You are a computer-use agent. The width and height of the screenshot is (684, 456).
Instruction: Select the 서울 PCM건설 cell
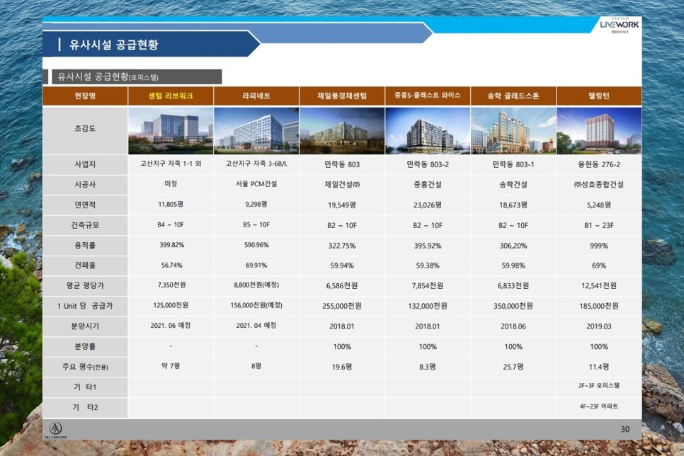[x=256, y=183]
